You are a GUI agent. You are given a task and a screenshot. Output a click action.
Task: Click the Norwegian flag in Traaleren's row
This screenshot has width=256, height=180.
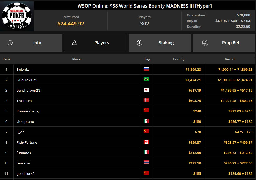click(146, 100)
